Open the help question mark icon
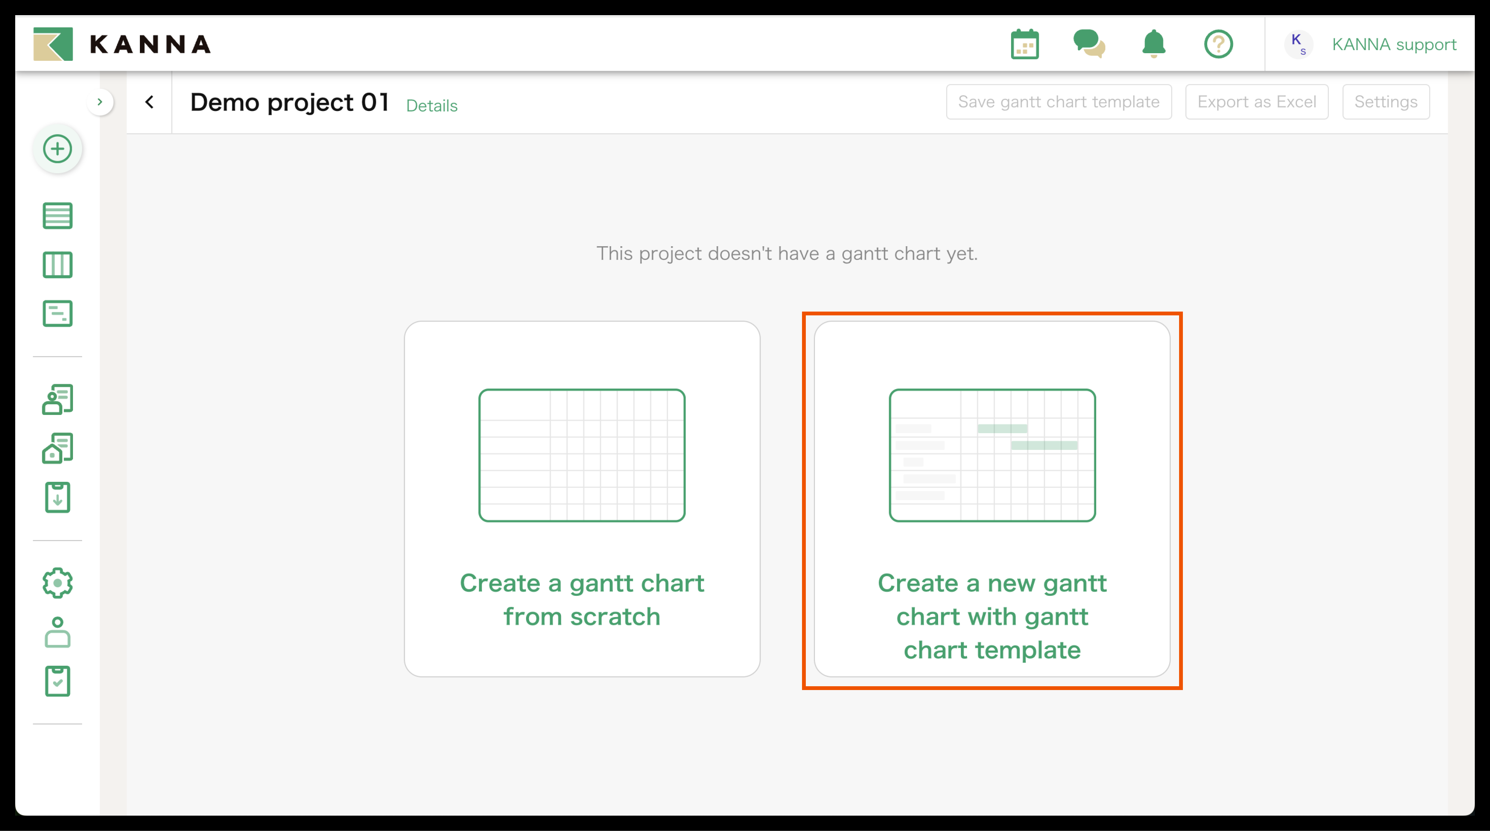This screenshot has width=1490, height=831. 1218,44
